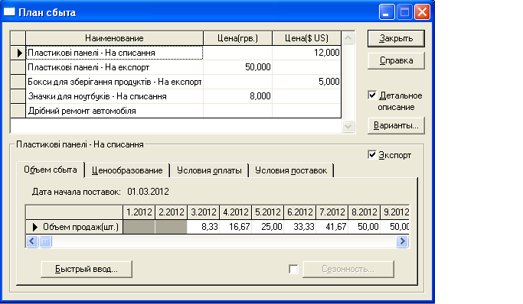Toggle the Экспорт checkbox
Screen dimensions: 523x304
point(372,154)
